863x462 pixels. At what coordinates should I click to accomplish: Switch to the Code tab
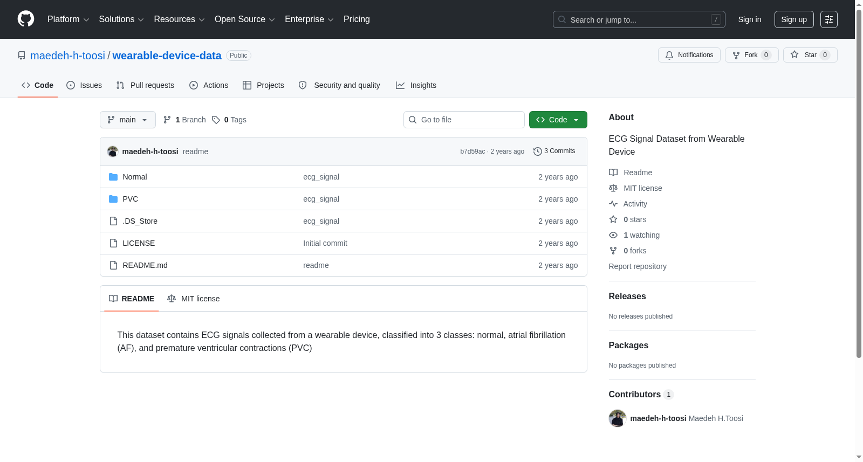[38, 85]
